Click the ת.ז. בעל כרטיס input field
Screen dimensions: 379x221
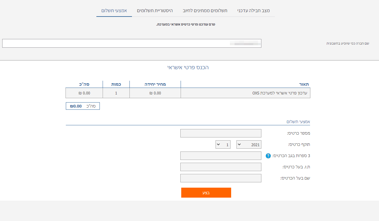221,167
